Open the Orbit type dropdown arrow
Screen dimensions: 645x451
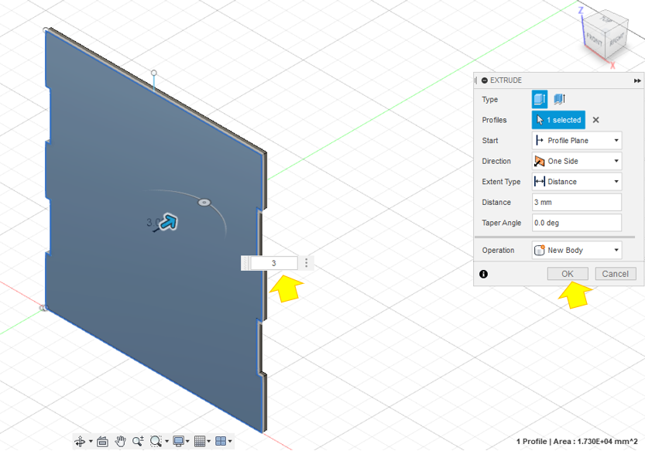(91, 442)
